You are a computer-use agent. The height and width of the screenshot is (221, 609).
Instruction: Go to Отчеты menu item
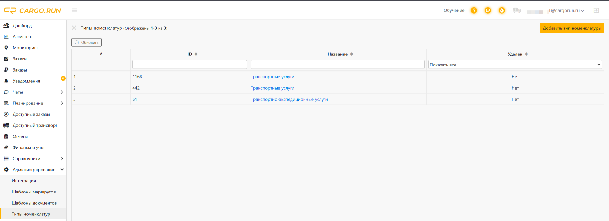point(20,136)
